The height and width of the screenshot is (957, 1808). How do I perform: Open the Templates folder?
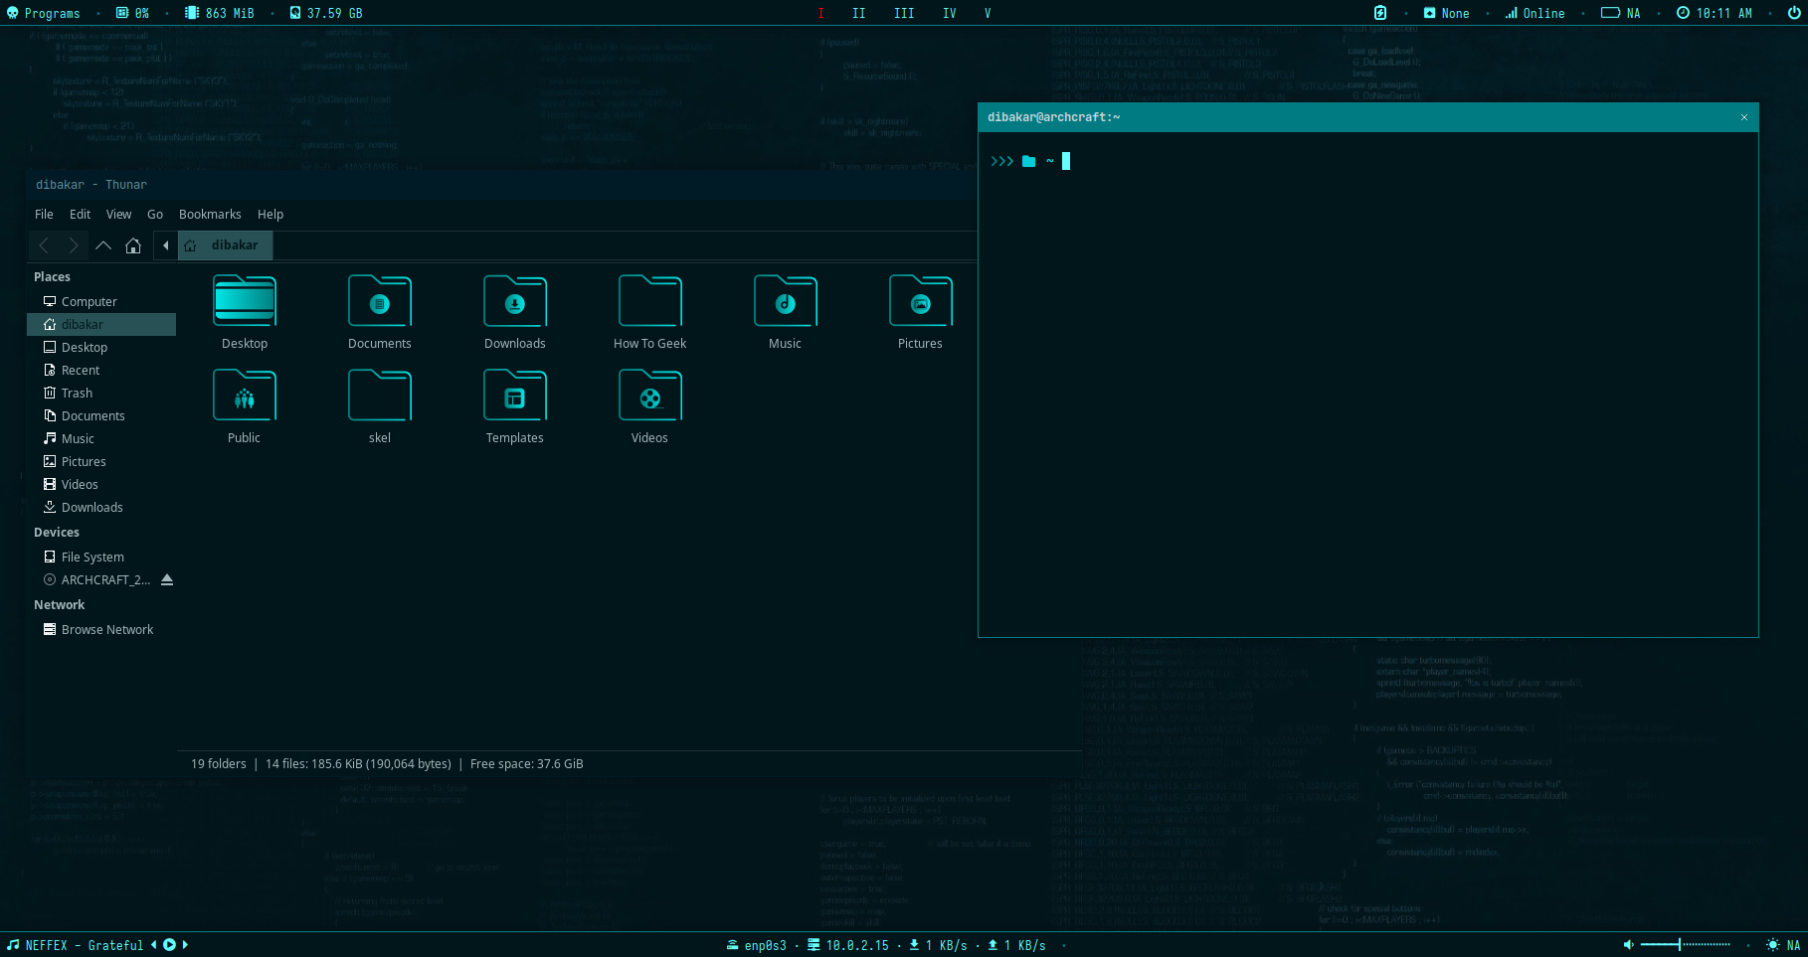[514, 398]
